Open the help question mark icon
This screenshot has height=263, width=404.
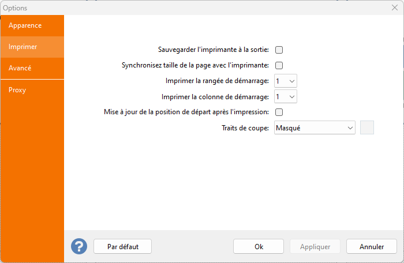click(x=79, y=246)
